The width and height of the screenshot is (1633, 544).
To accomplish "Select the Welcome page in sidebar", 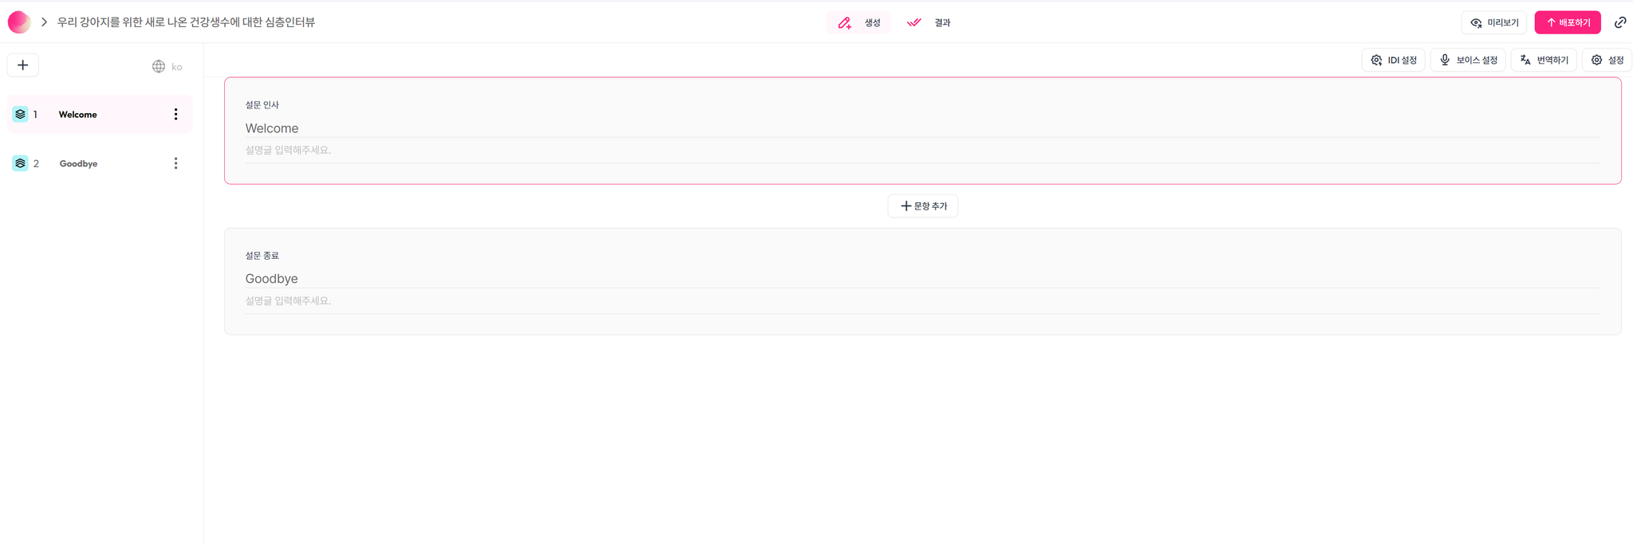I will [x=100, y=115].
